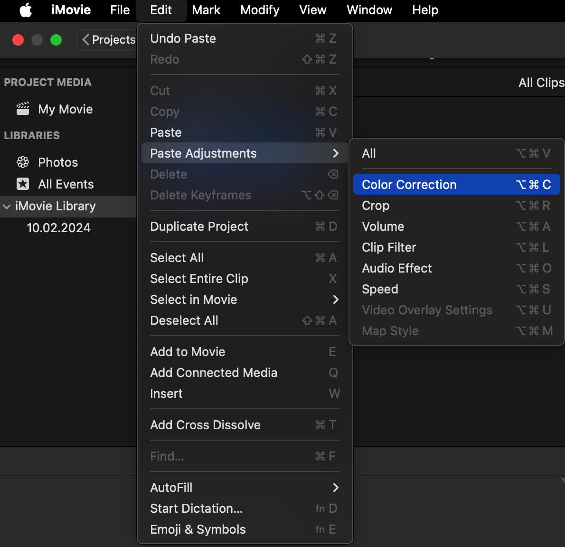Expand the AutoFill submenu arrow
This screenshot has width=565, height=547.
pos(336,488)
